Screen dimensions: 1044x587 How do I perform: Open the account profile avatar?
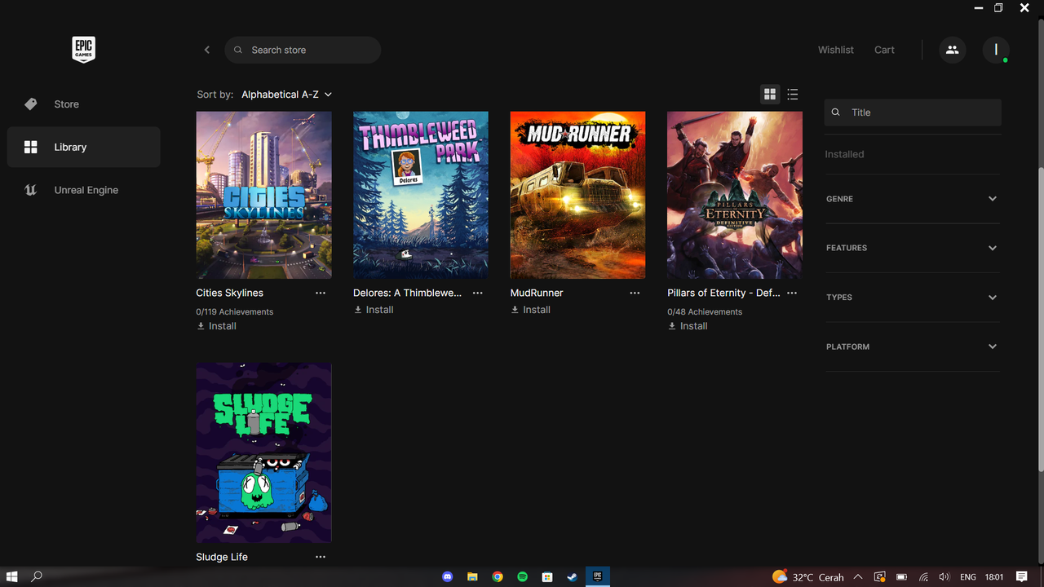996,50
